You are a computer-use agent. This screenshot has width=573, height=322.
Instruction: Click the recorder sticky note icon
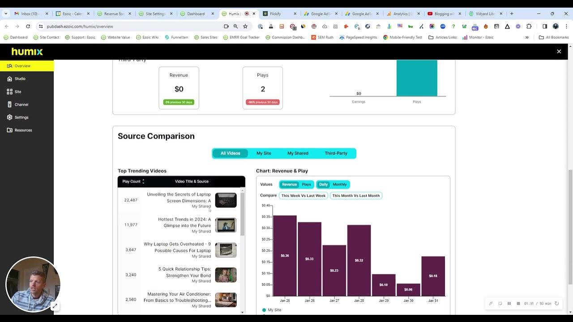(500, 303)
